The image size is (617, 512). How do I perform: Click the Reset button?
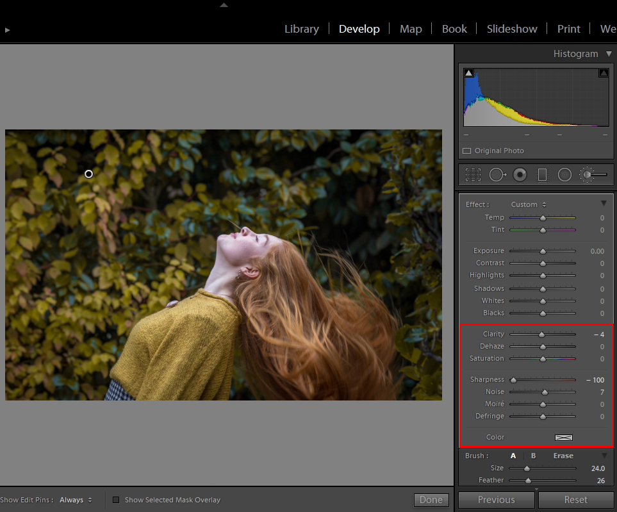pyautogui.click(x=576, y=500)
